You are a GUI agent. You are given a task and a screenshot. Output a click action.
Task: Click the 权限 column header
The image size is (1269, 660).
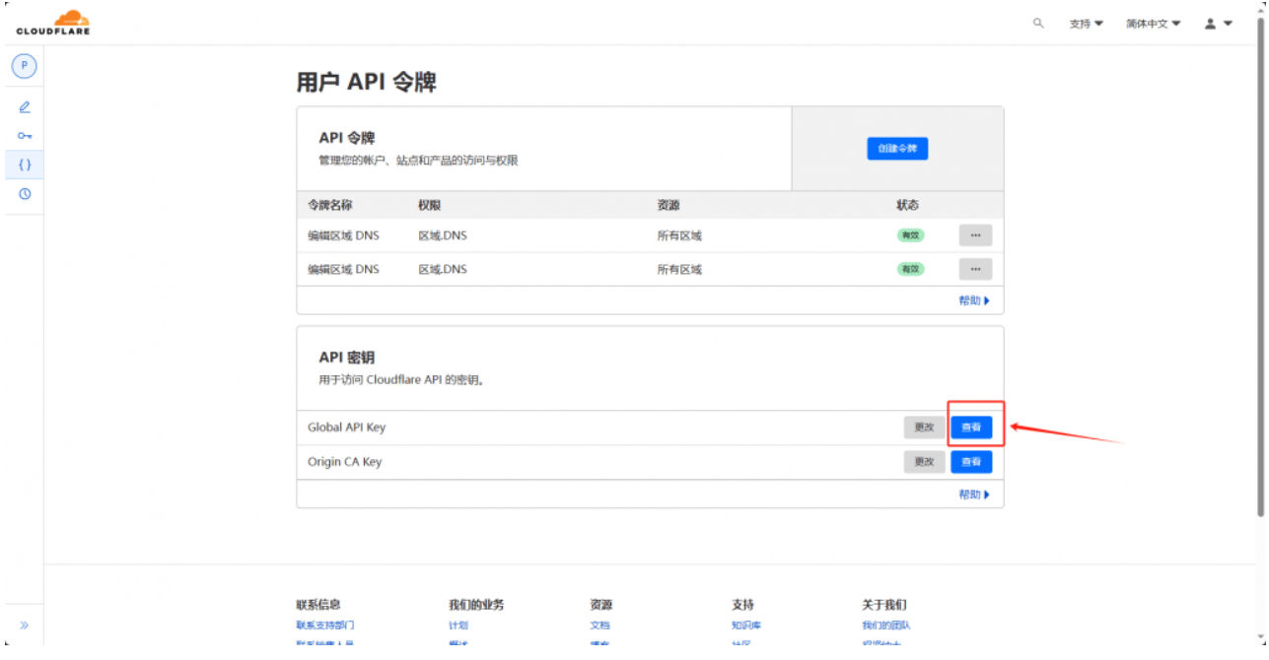pos(429,206)
